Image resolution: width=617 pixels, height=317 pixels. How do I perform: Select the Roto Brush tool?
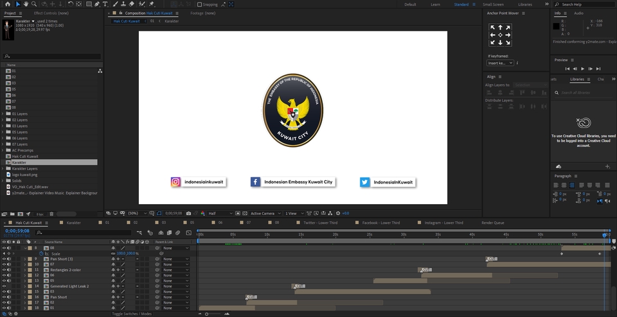pos(141,4)
